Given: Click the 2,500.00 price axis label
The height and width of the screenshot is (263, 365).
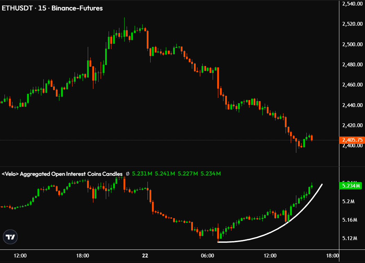Looking at the screenshot, I should (x=353, y=44).
